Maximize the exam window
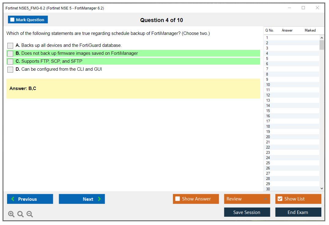 303,8
